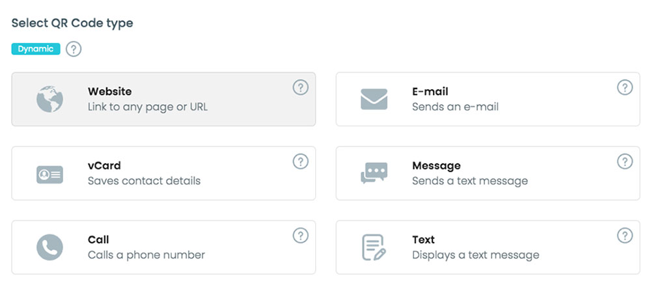651x287 pixels.
Task: Click the phone icon for Call
Action: coord(50,247)
